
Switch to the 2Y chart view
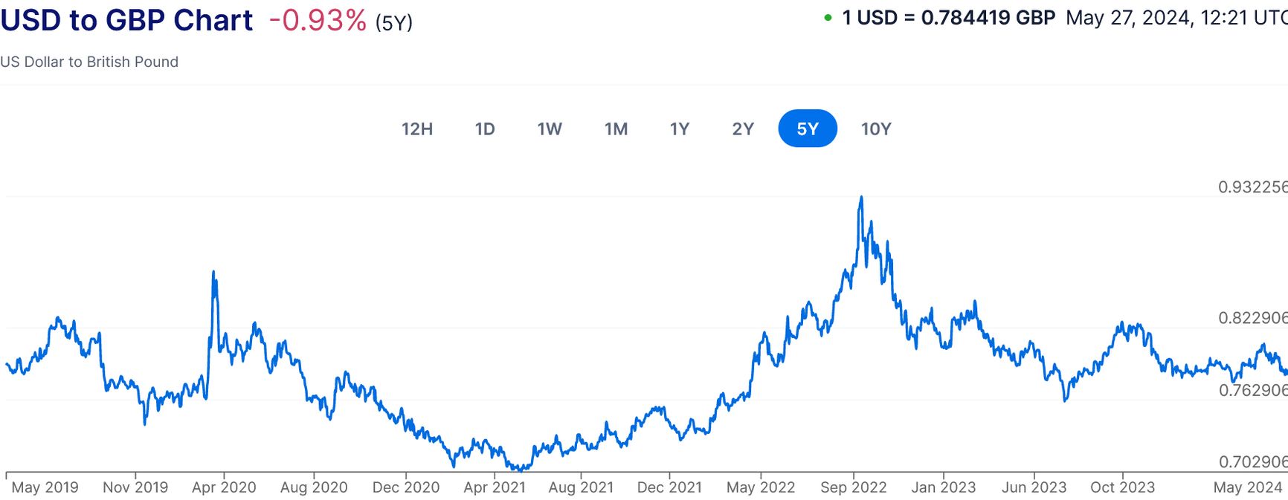[x=743, y=129]
